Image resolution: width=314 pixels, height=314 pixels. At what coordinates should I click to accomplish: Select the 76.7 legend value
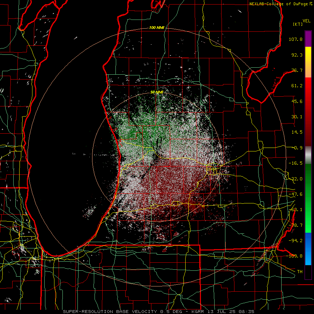297,70
